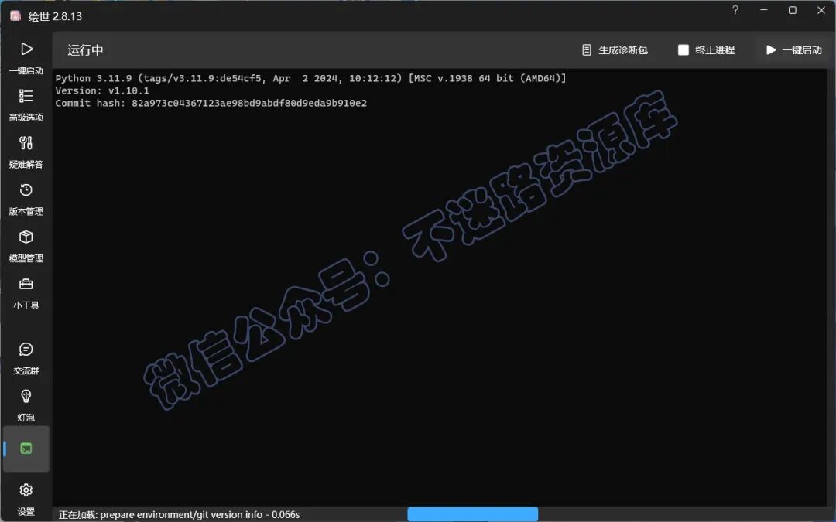This screenshot has height=522, width=836.
Task: Click the Commit hash console line
Action: tap(211, 103)
